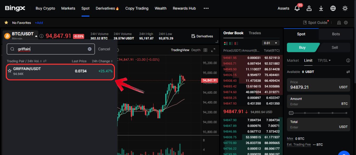Click the search magnifier icon
Image resolution: width=356 pixels, height=155 pixels.
(12, 49)
